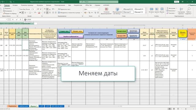The height and width of the screenshot is (110, 196).
Task: Decrease font size with the small A
Action: (x=41, y=9)
